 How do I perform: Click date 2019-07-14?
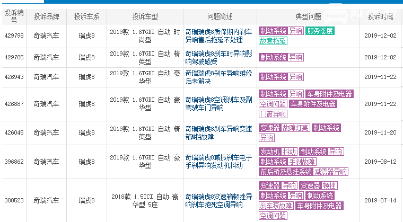pos(380,200)
